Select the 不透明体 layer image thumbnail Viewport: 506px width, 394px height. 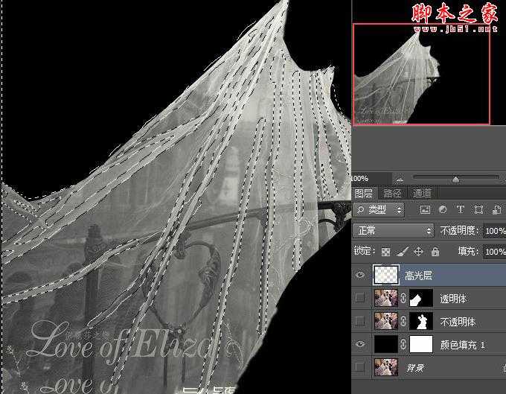pos(386,321)
